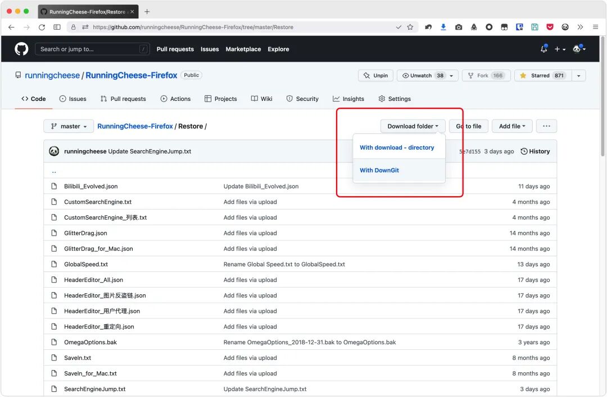Focus the Search or jump to field
Viewport: 607px width, 397px height.
coord(92,49)
